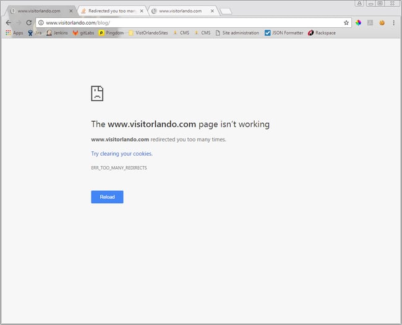The height and width of the screenshot is (325, 402).
Task: Open the Site administration bookmark
Action: [x=237, y=33]
